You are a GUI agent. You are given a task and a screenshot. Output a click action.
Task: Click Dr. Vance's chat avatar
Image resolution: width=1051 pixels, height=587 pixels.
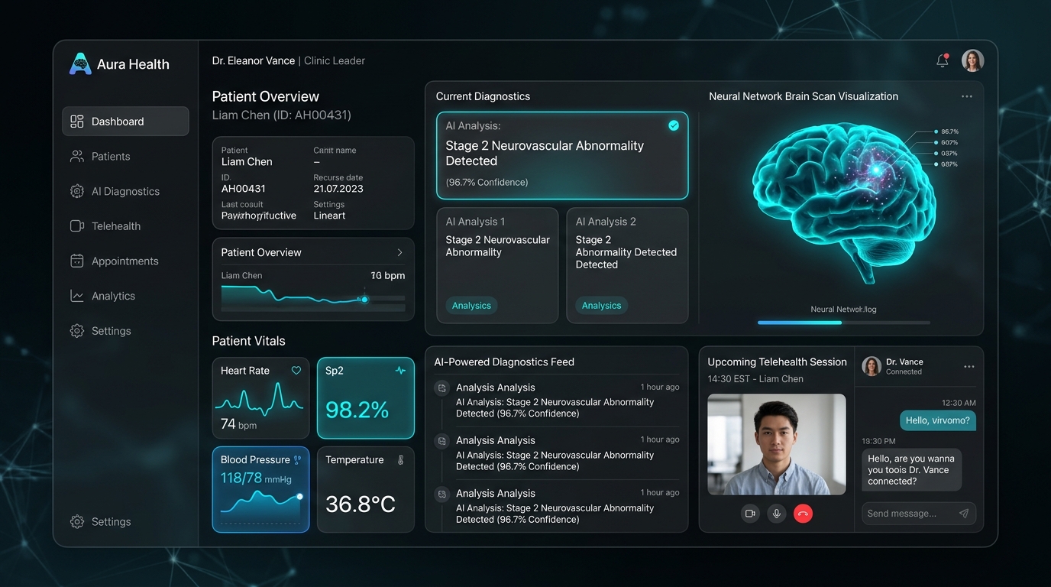coord(872,366)
